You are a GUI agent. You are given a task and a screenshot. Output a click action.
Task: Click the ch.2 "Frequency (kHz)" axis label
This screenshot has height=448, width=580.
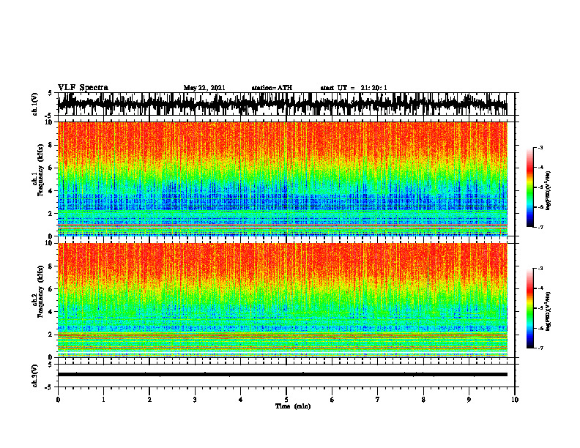click(x=40, y=291)
